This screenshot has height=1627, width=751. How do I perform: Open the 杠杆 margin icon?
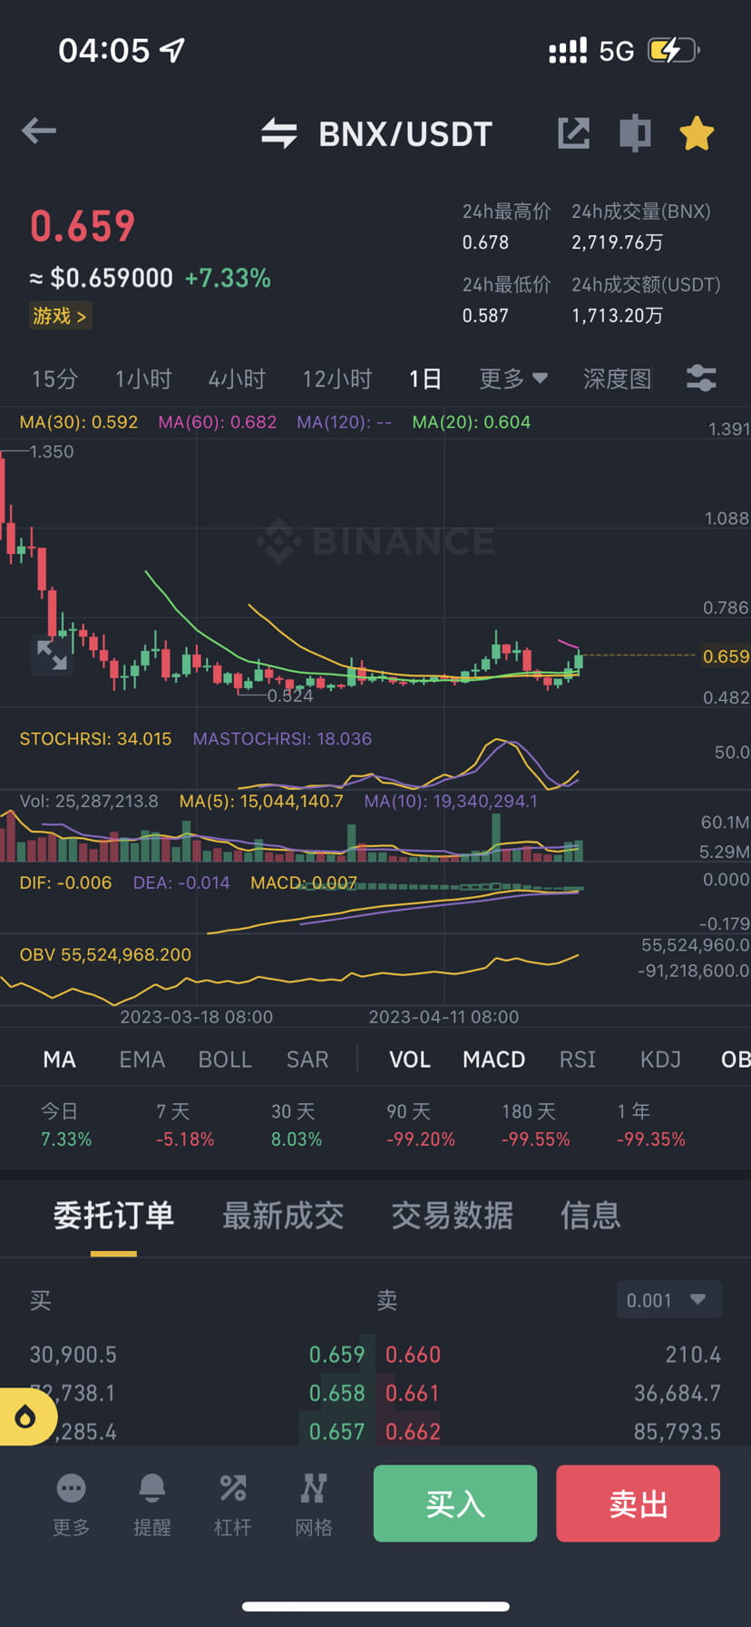(x=232, y=1506)
